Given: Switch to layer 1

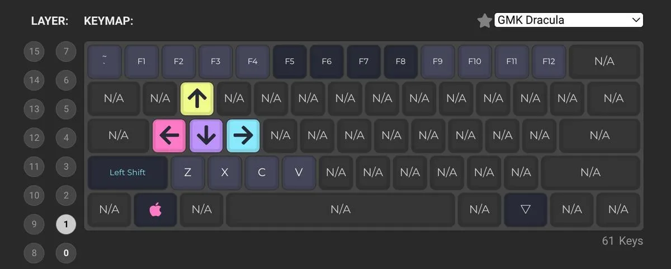Looking at the screenshot, I should [66, 224].
